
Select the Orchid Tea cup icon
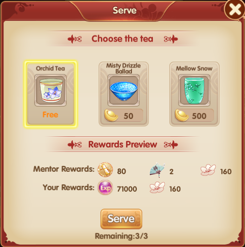(x=50, y=90)
